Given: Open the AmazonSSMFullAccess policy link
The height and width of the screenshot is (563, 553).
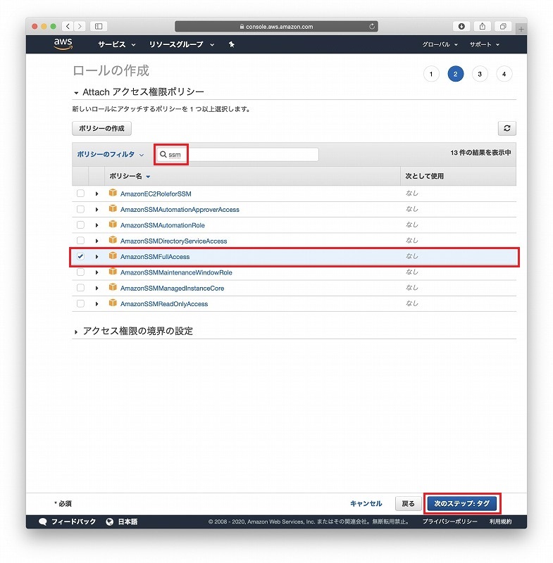Looking at the screenshot, I should click(x=155, y=257).
